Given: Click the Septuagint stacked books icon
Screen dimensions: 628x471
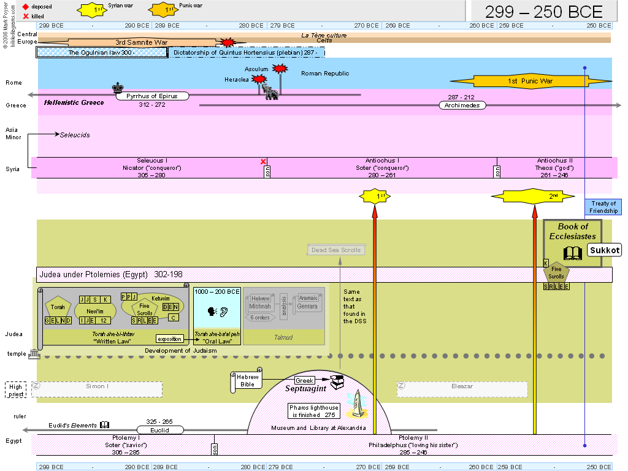Looking at the screenshot, I should [x=337, y=382].
